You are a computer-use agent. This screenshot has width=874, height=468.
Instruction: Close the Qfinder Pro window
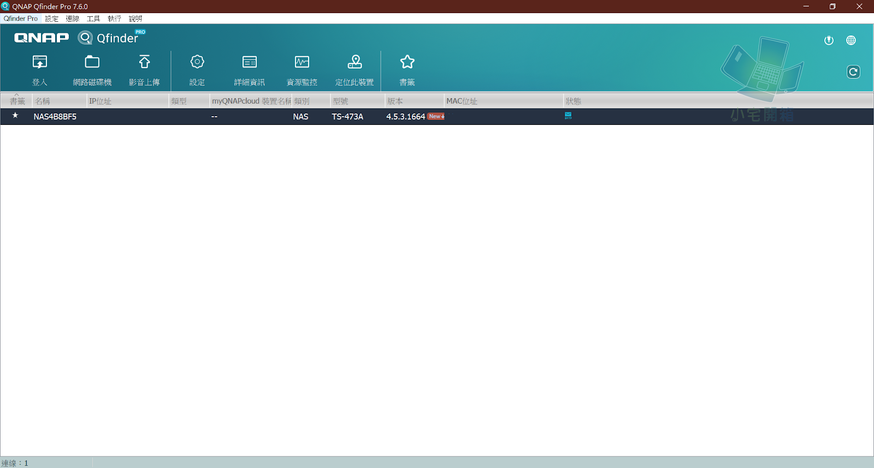859,7
